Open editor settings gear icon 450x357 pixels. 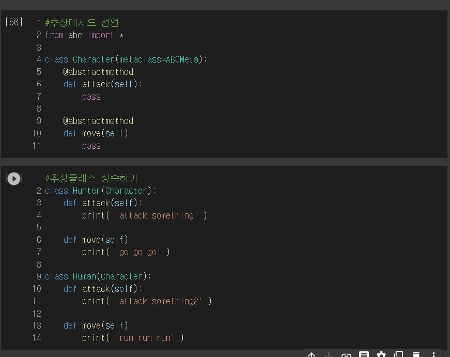click(x=381, y=355)
